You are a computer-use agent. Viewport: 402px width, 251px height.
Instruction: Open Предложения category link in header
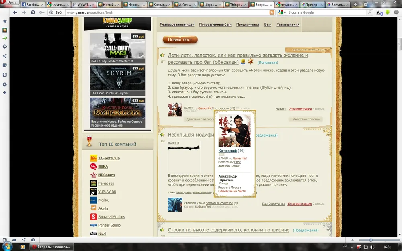[x=247, y=24]
